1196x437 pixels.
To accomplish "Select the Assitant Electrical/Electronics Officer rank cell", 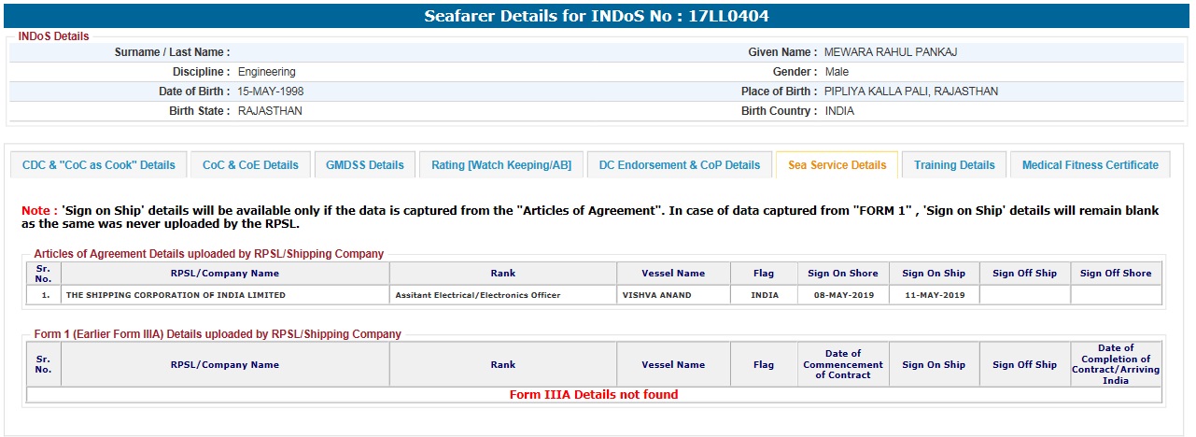I will coord(478,295).
